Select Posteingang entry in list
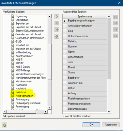This screenshot has height=131, width=123. pos(22,106)
